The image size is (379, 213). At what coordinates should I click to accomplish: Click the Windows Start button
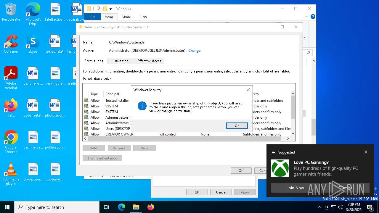[7, 207]
